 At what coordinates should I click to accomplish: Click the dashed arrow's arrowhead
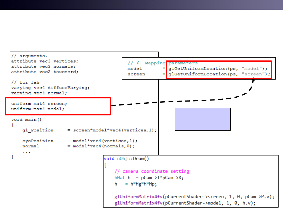(253, 81)
